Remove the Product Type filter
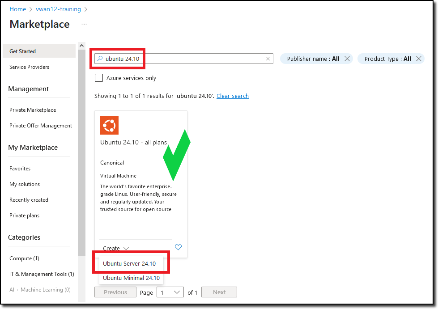 [418, 59]
